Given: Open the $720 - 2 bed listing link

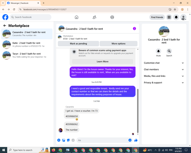Looking at the screenshot, I should tap(75, 39).
